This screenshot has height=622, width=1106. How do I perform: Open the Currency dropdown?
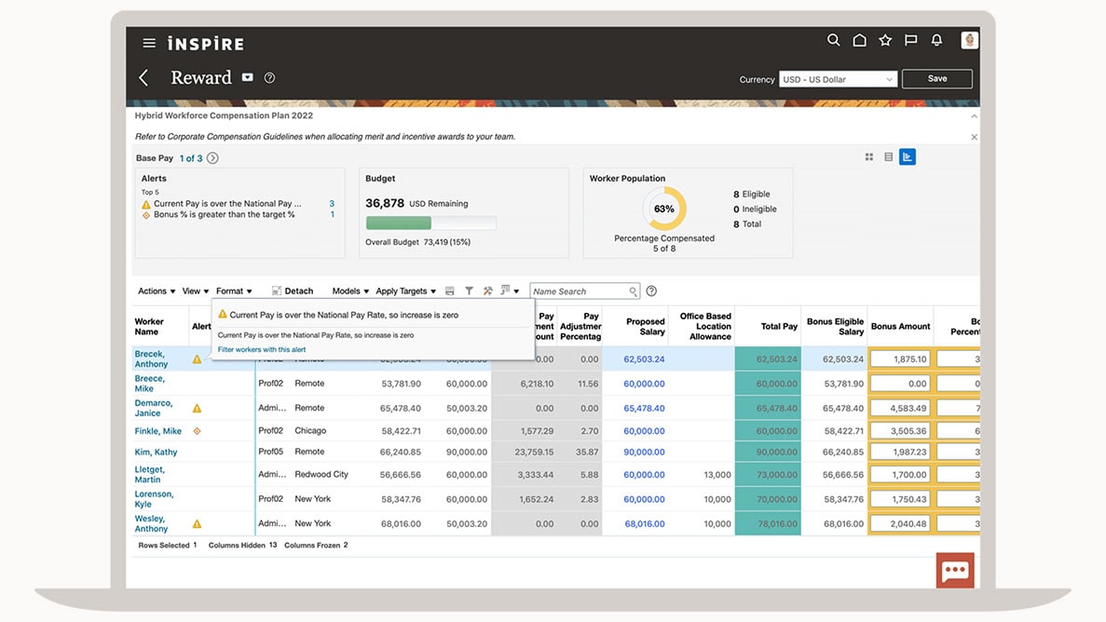pyautogui.click(x=838, y=80)
